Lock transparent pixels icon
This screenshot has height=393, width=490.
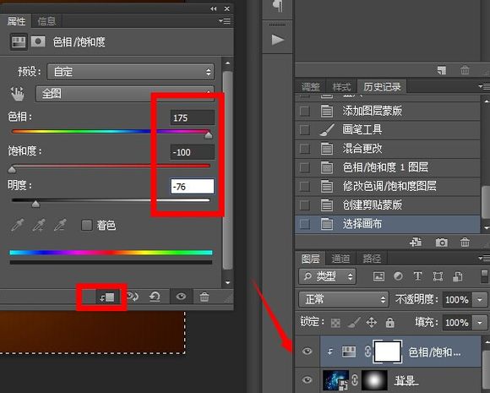(335, 323)
